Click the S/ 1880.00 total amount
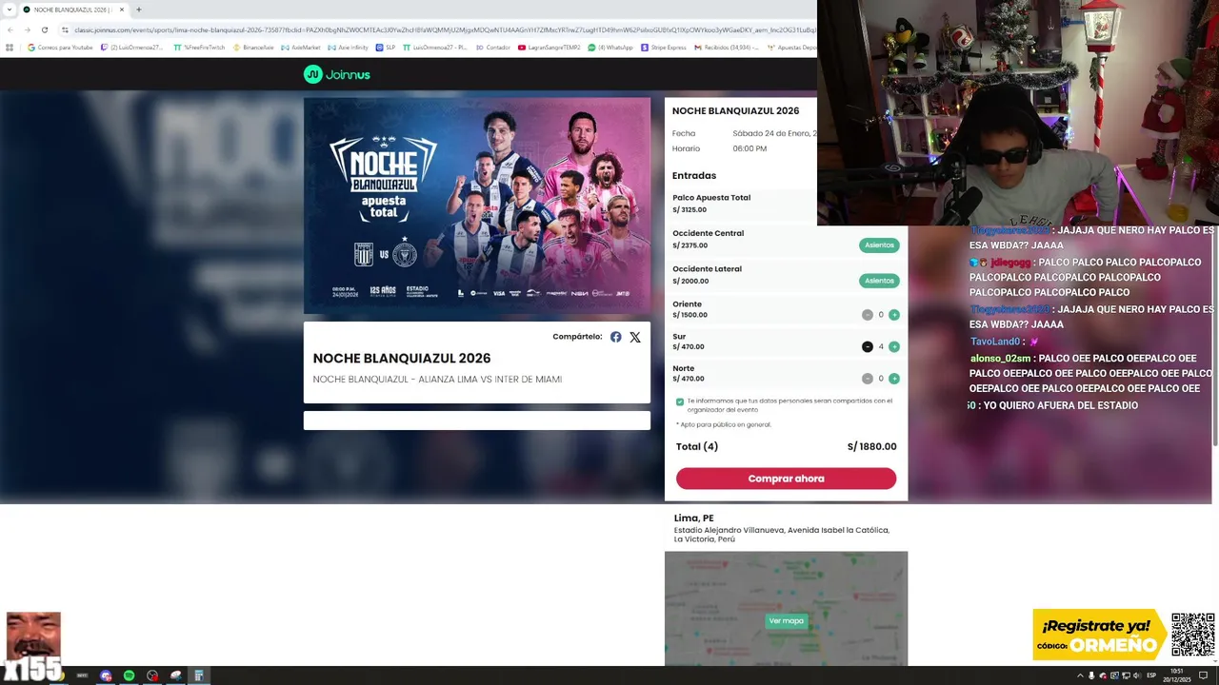The image size is (1219, 685). coord(871,446)
